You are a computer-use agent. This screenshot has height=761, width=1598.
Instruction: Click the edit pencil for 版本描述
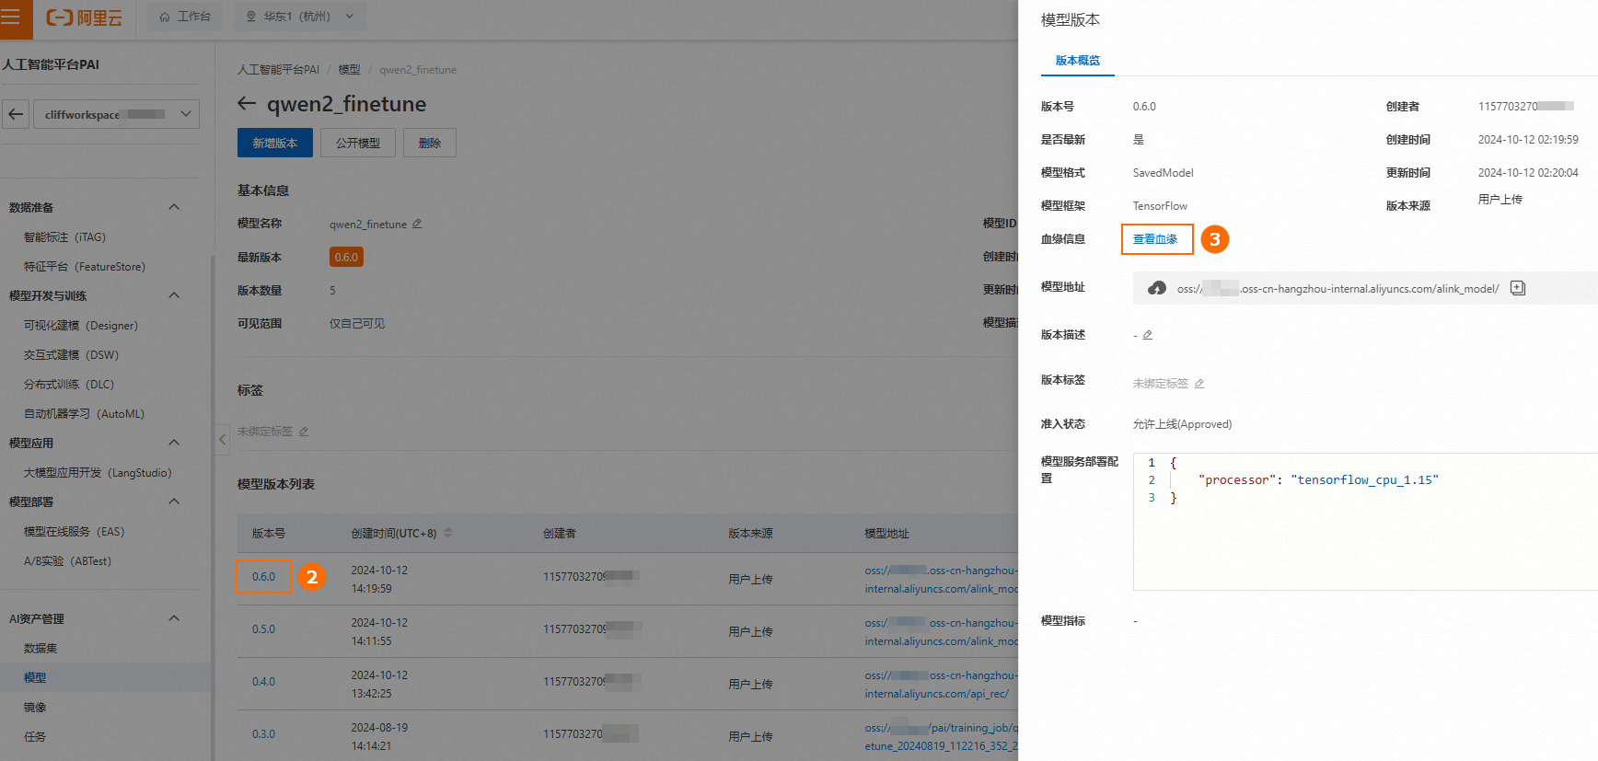[x=1148, y=335]
